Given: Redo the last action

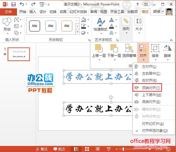Looking at the screenshot, I should (33, 4).
